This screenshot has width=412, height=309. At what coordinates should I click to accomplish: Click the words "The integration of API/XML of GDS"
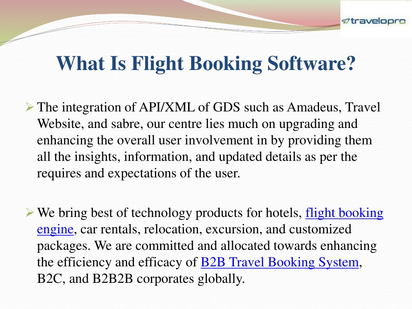click(138, 107)
